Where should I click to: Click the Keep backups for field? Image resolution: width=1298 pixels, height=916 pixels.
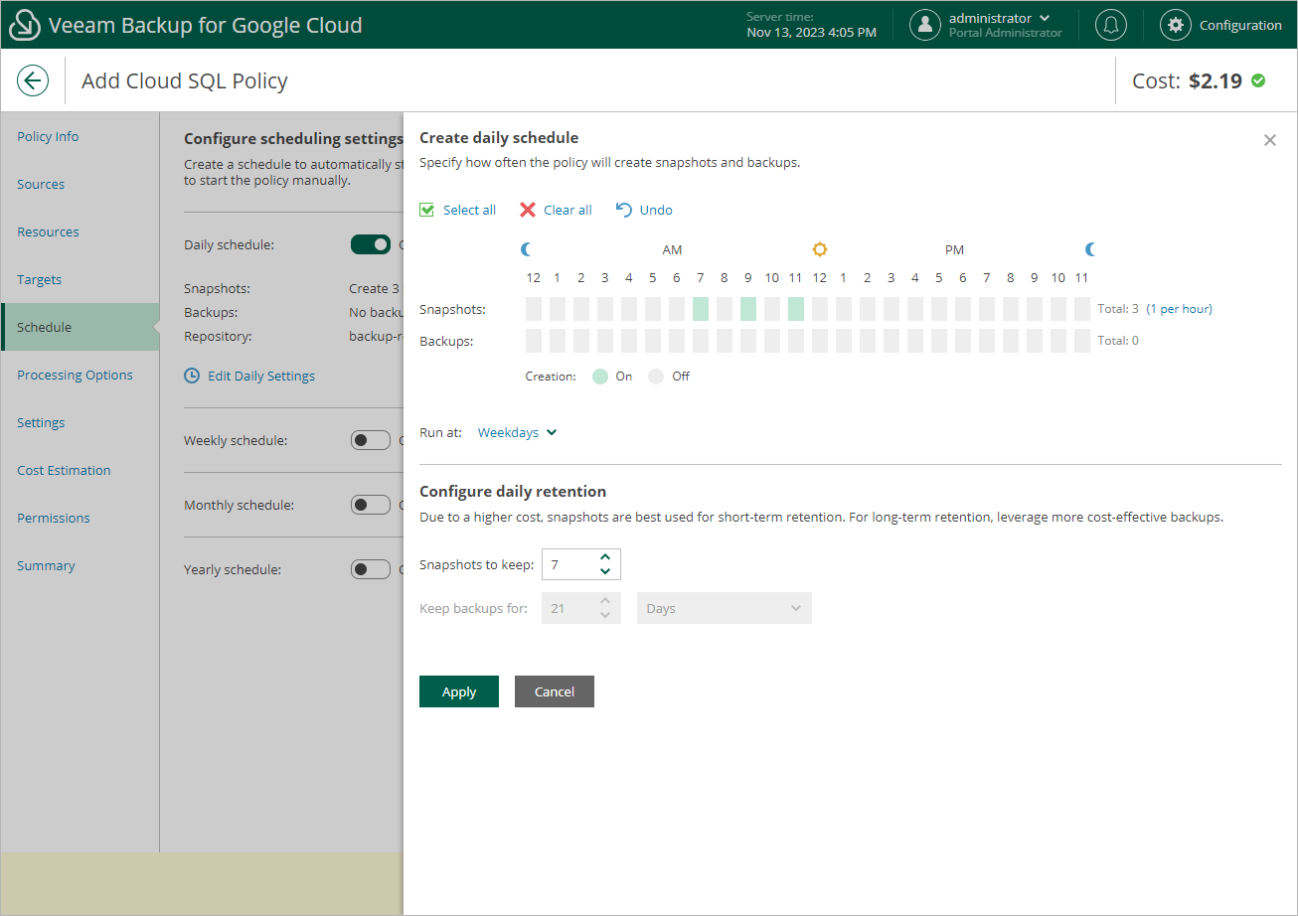580,608
